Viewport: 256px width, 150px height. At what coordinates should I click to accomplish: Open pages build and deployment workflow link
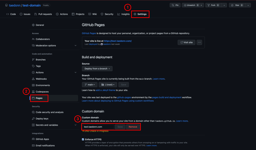coord(167,97)
